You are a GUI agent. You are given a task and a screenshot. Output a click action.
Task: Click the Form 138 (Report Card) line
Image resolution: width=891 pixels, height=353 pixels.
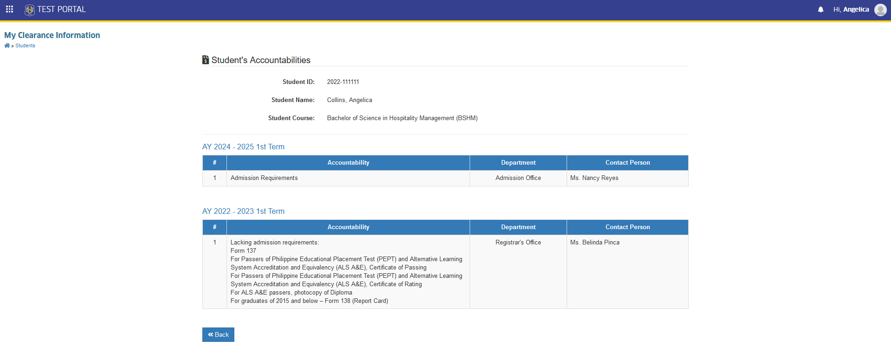point(310,301)
